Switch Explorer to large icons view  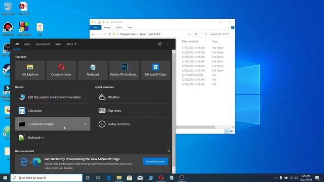(232, 131)
